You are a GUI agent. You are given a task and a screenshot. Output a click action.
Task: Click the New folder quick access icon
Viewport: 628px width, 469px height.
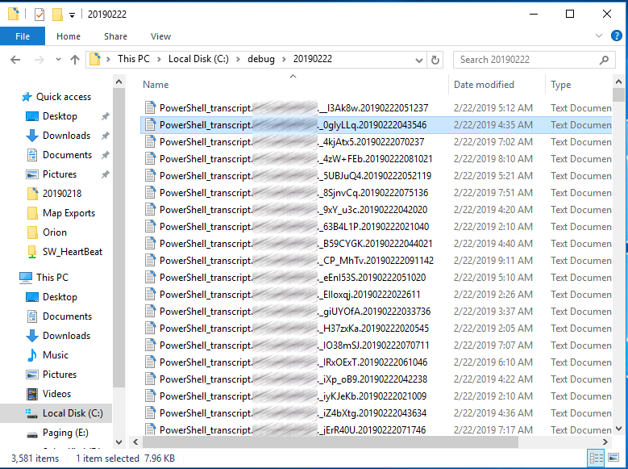click(x=58, y=15)
